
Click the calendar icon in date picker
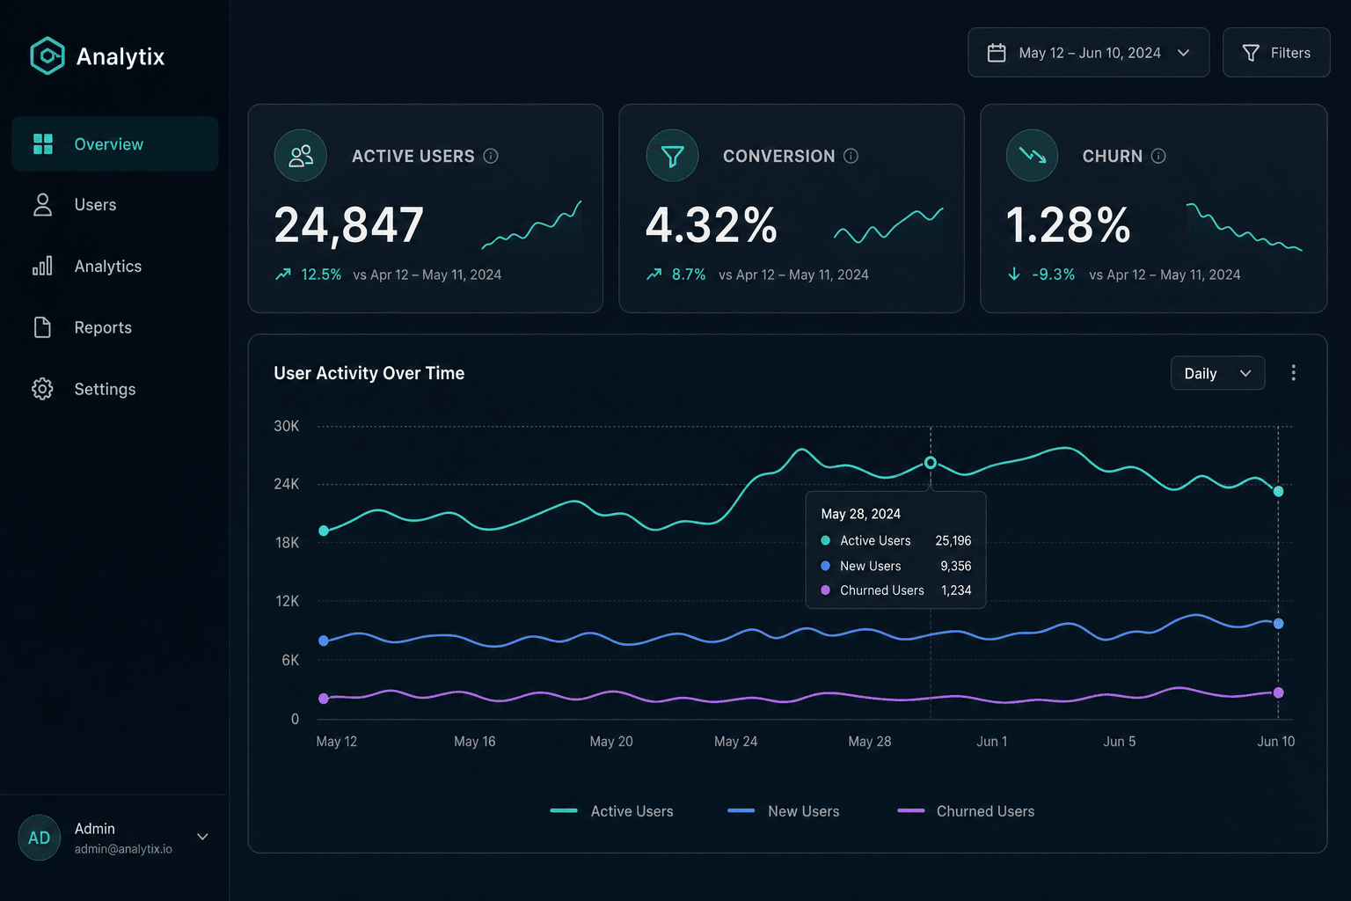tap(997, 53)
